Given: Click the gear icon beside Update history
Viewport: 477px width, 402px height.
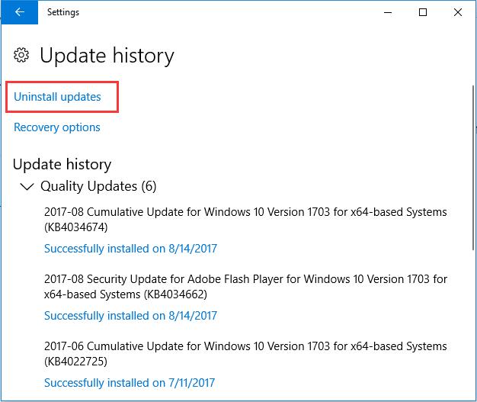Looking at the screenshot, I should click(21, 55).
